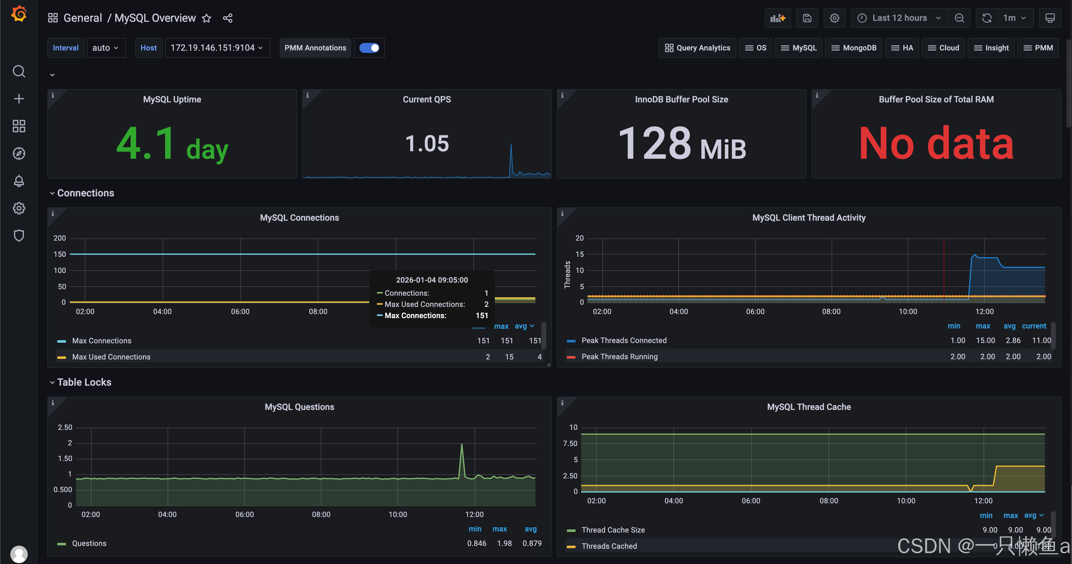The width and height of the screenshot is (1072, 564).
Task: Click the General folder breadcrumb
Action: click(x=83, y=18)
